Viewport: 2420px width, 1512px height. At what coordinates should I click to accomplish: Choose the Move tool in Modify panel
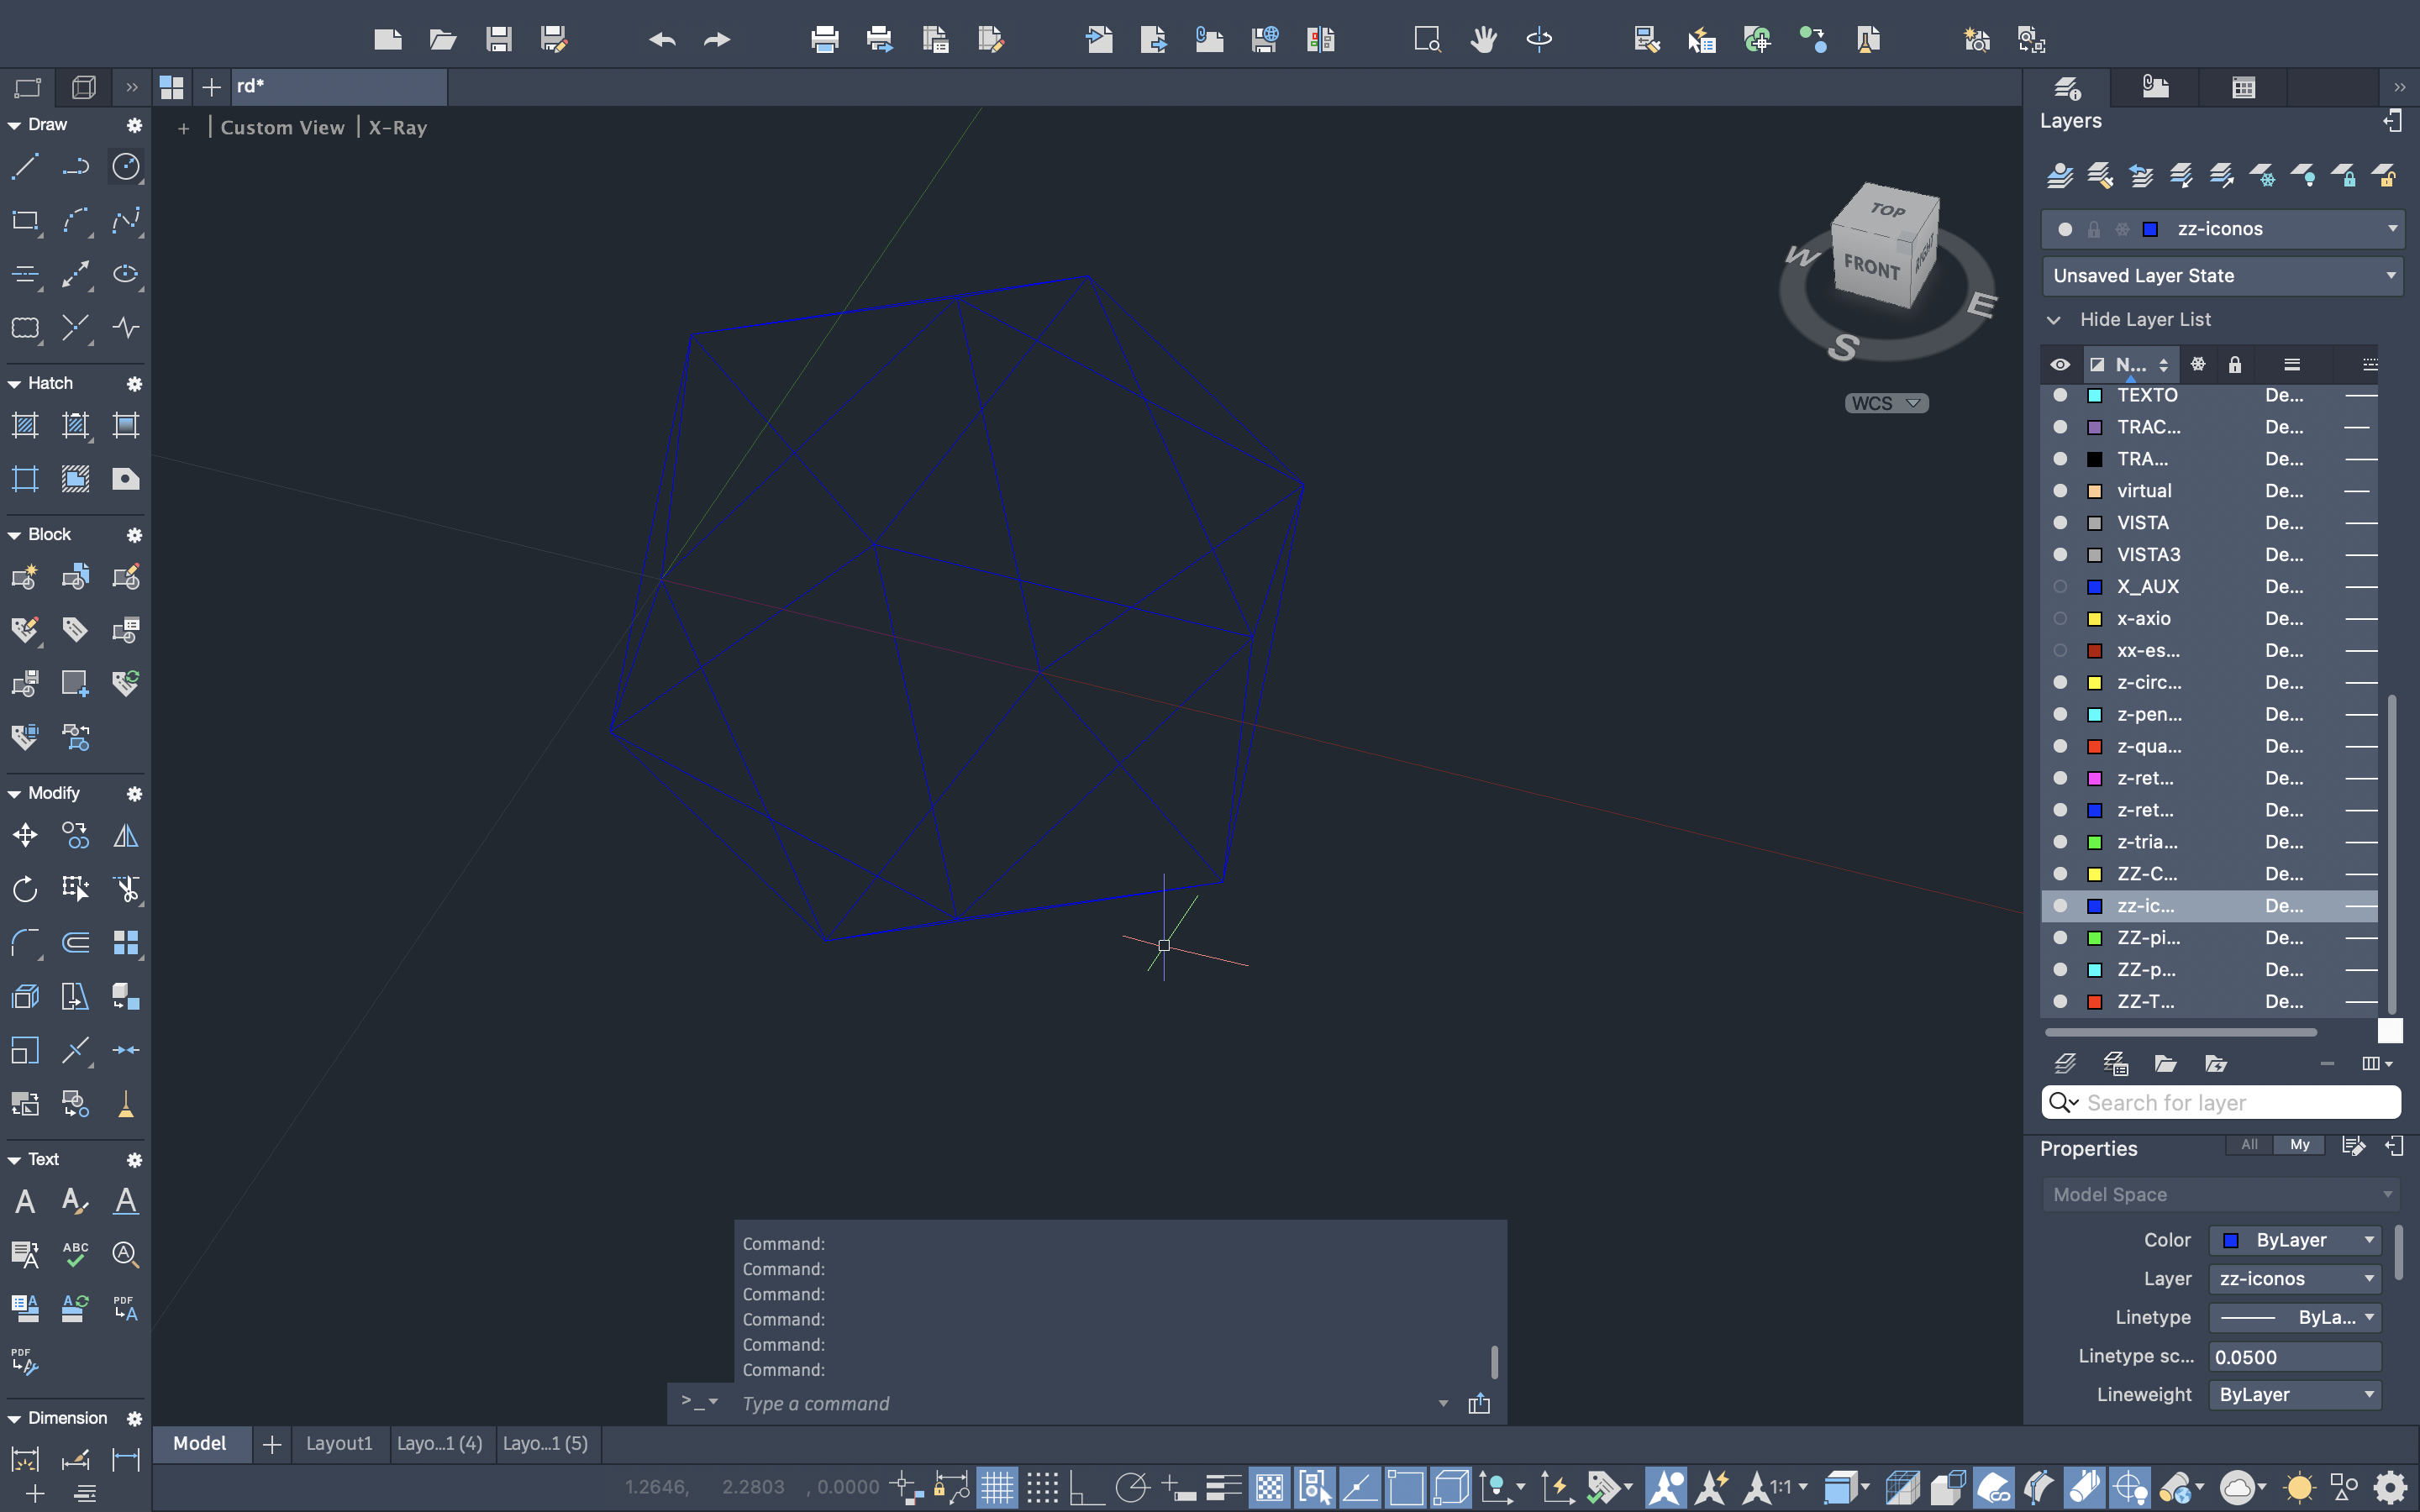(x=25, y=835)
